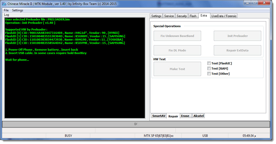Click the Fix DL Mode button
Screen dimensions: 276x144
point(177,50)
